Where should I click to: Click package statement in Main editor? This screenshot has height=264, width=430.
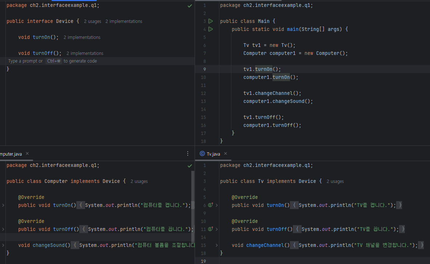click(266, 5)
